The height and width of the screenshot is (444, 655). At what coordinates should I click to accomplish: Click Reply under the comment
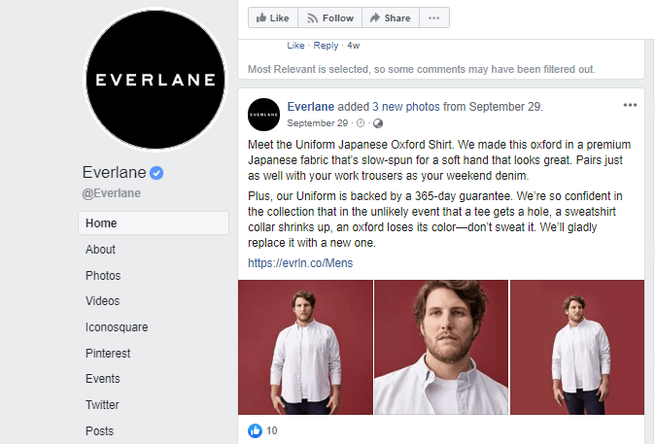click(326, 45)
